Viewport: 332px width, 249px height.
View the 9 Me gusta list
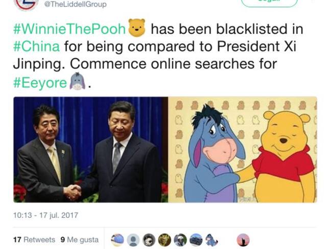(x=79, y=240)
